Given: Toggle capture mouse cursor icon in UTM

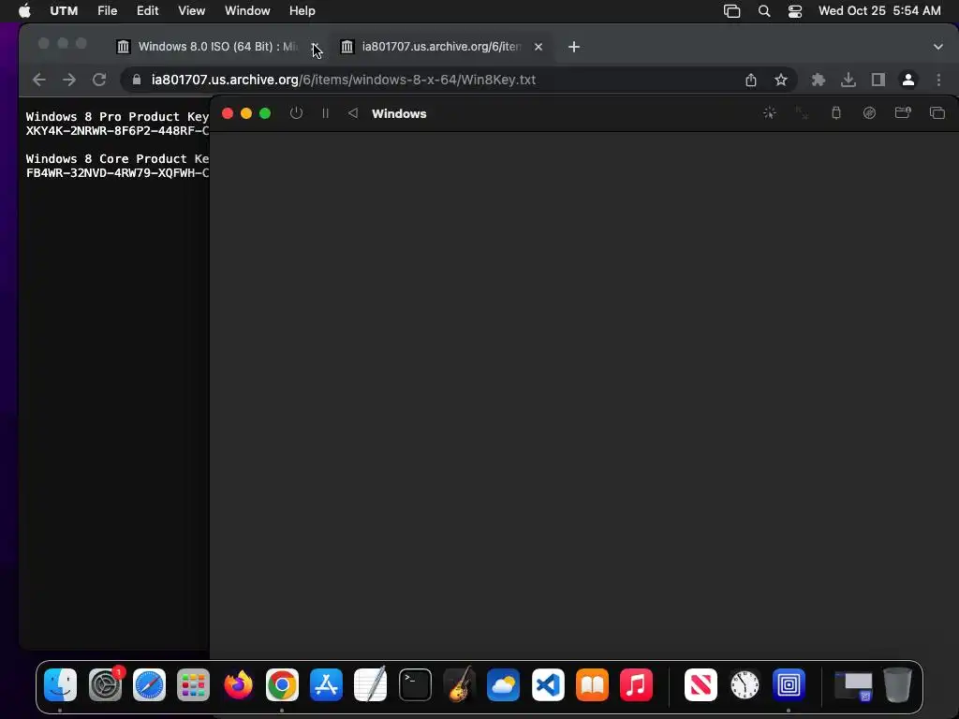Looking at the screenshot, I should pos(770,113).
